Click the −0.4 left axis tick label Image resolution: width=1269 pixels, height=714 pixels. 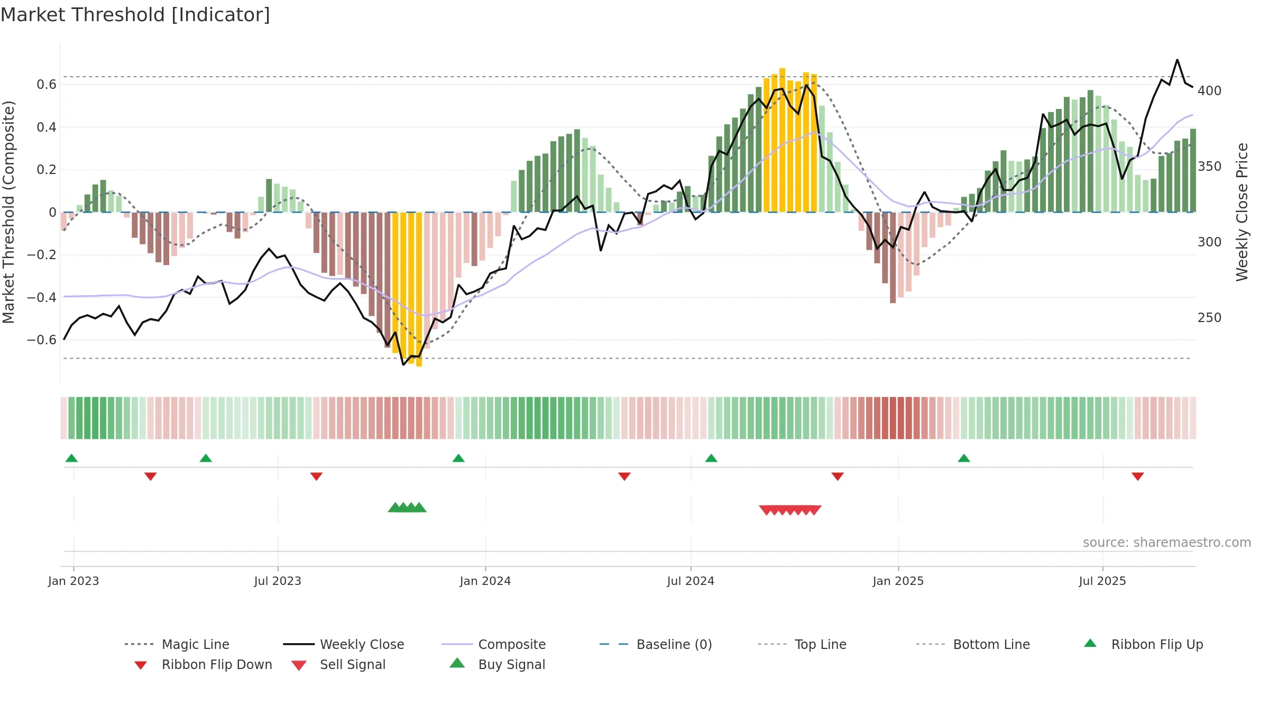(x=42, y=298)
